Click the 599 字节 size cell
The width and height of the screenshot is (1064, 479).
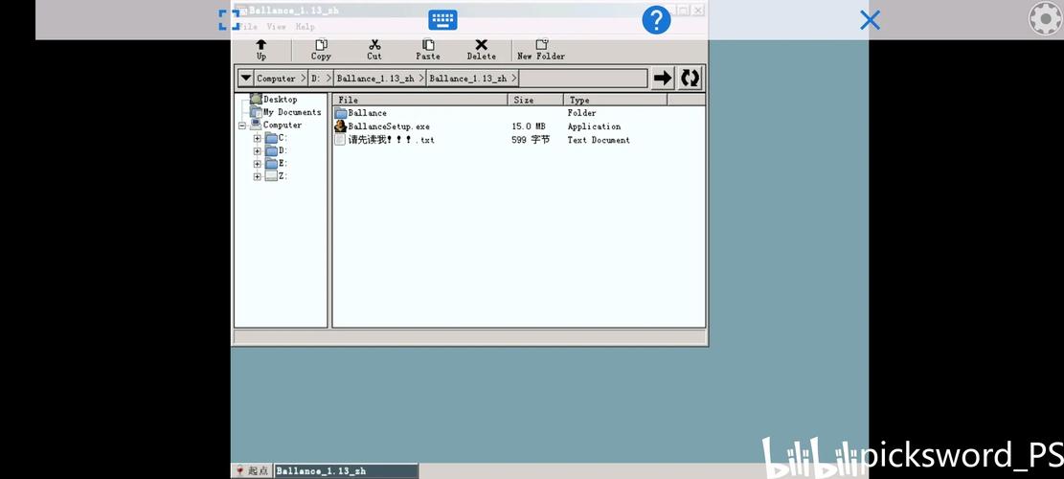(x=531, y=140)
